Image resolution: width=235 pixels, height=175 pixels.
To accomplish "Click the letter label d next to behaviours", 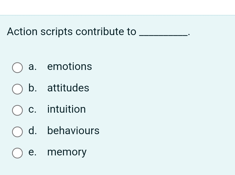I will pyautogui.click(x=32, y=130).
